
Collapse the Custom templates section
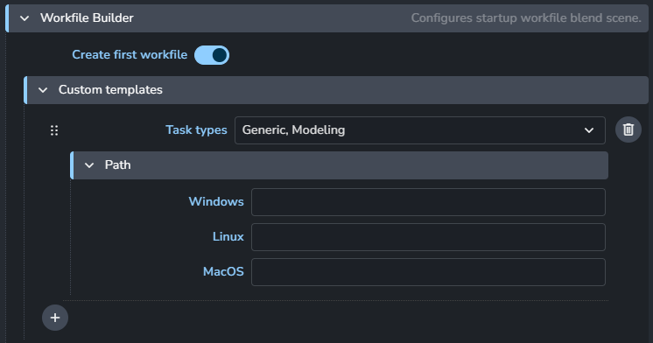pos(43,90)
